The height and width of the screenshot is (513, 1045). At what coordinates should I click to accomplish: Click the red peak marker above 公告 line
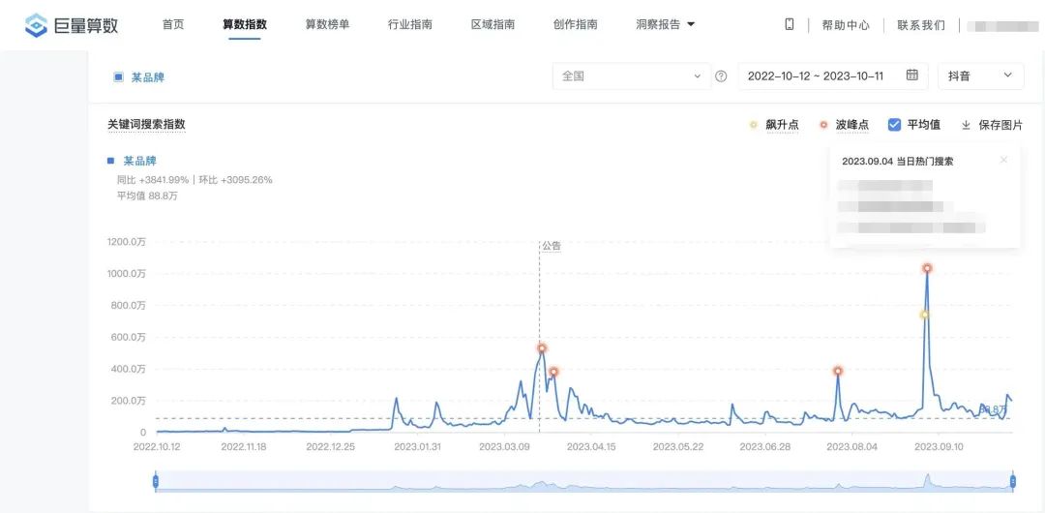click(x=542, y=348)
